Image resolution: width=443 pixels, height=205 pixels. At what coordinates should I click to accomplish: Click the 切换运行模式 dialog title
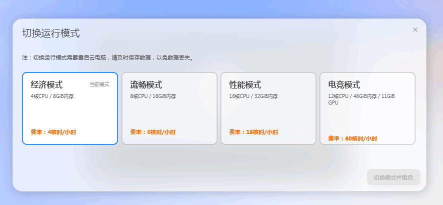(x=51, y=33)
